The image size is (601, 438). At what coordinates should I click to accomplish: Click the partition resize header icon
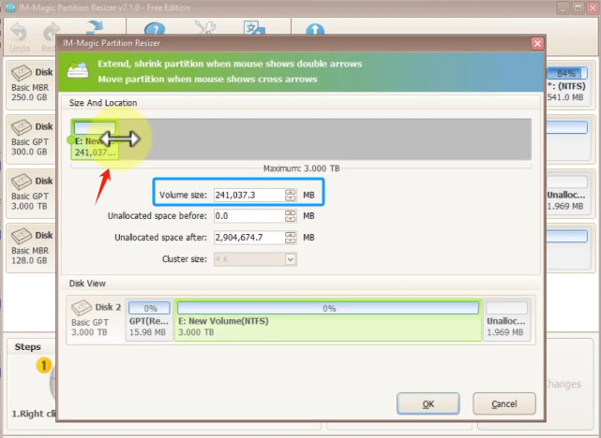click(78, 70)
